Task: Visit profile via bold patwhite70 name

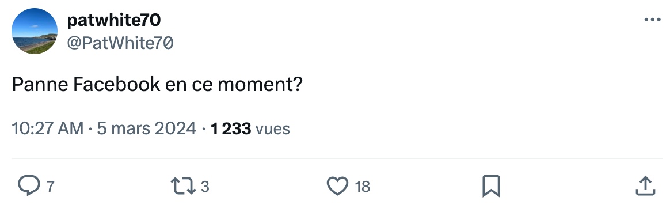Action: coord(113,20)
